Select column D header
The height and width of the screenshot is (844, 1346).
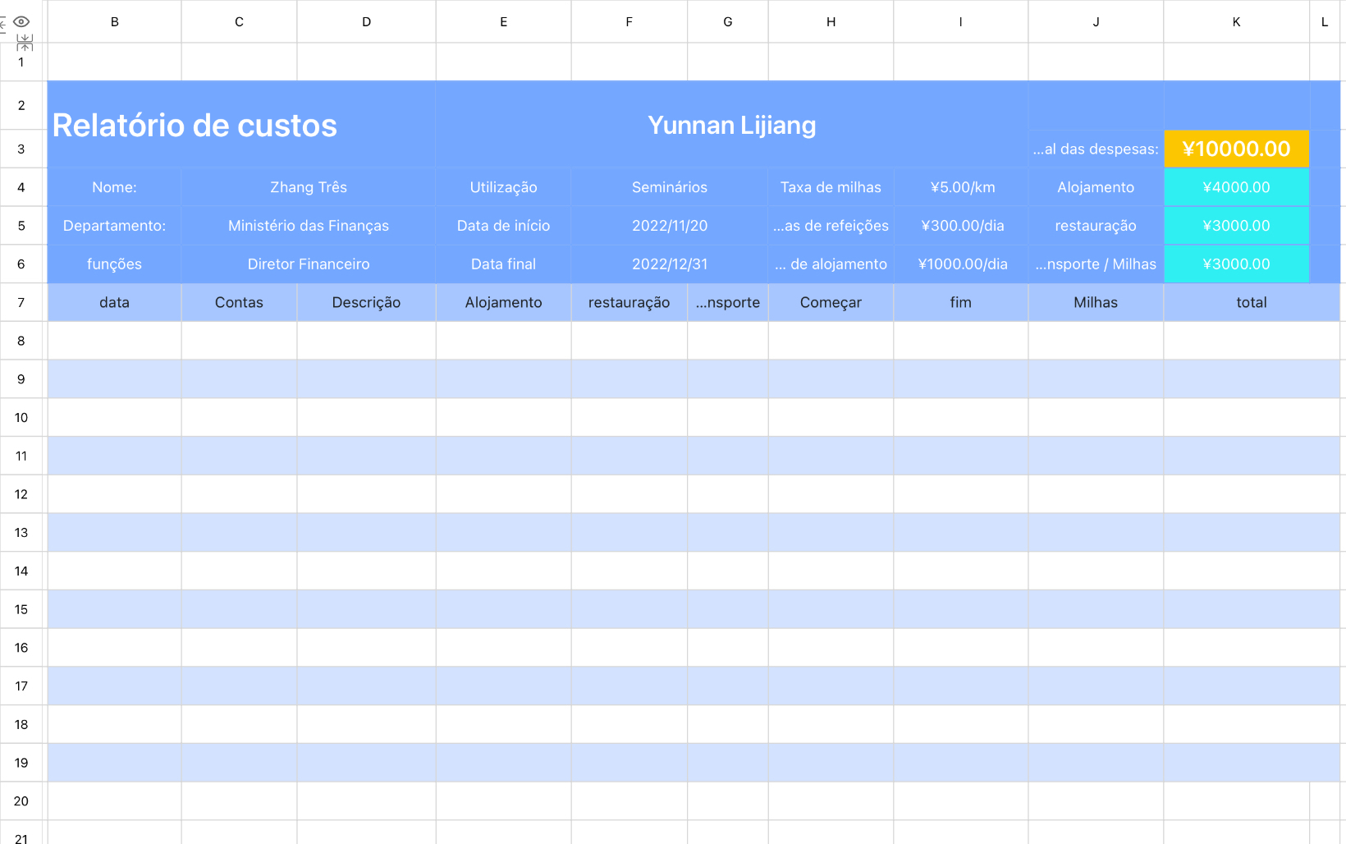[366, 21]
